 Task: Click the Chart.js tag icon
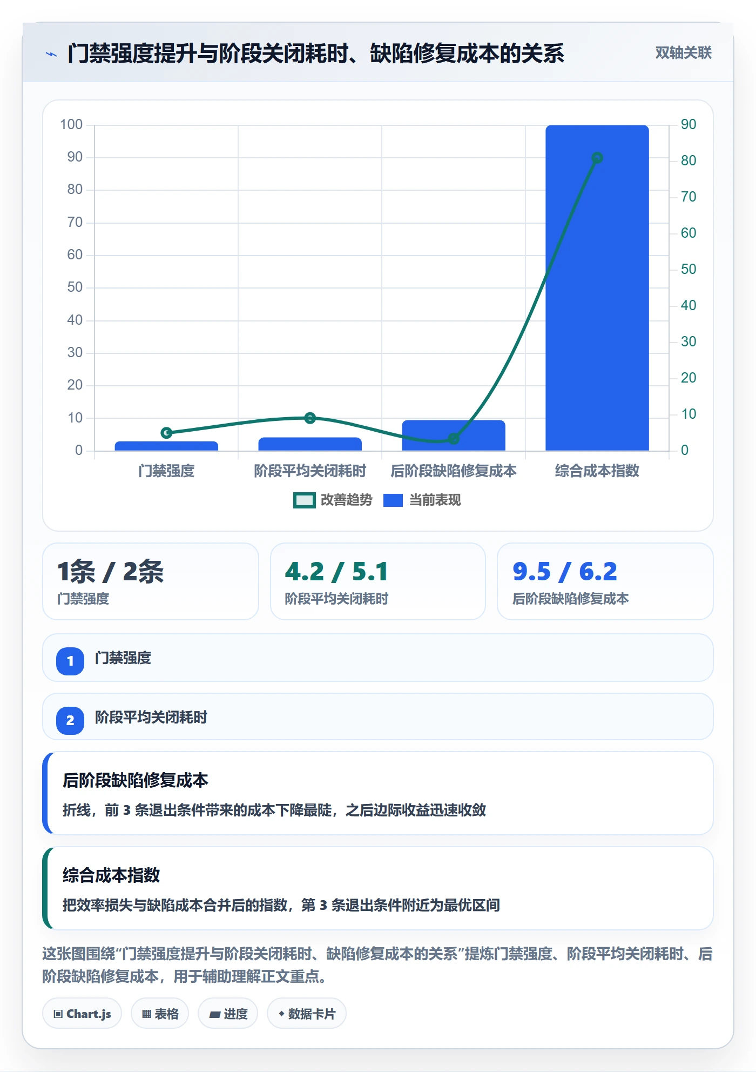(x=58, y=1014)
